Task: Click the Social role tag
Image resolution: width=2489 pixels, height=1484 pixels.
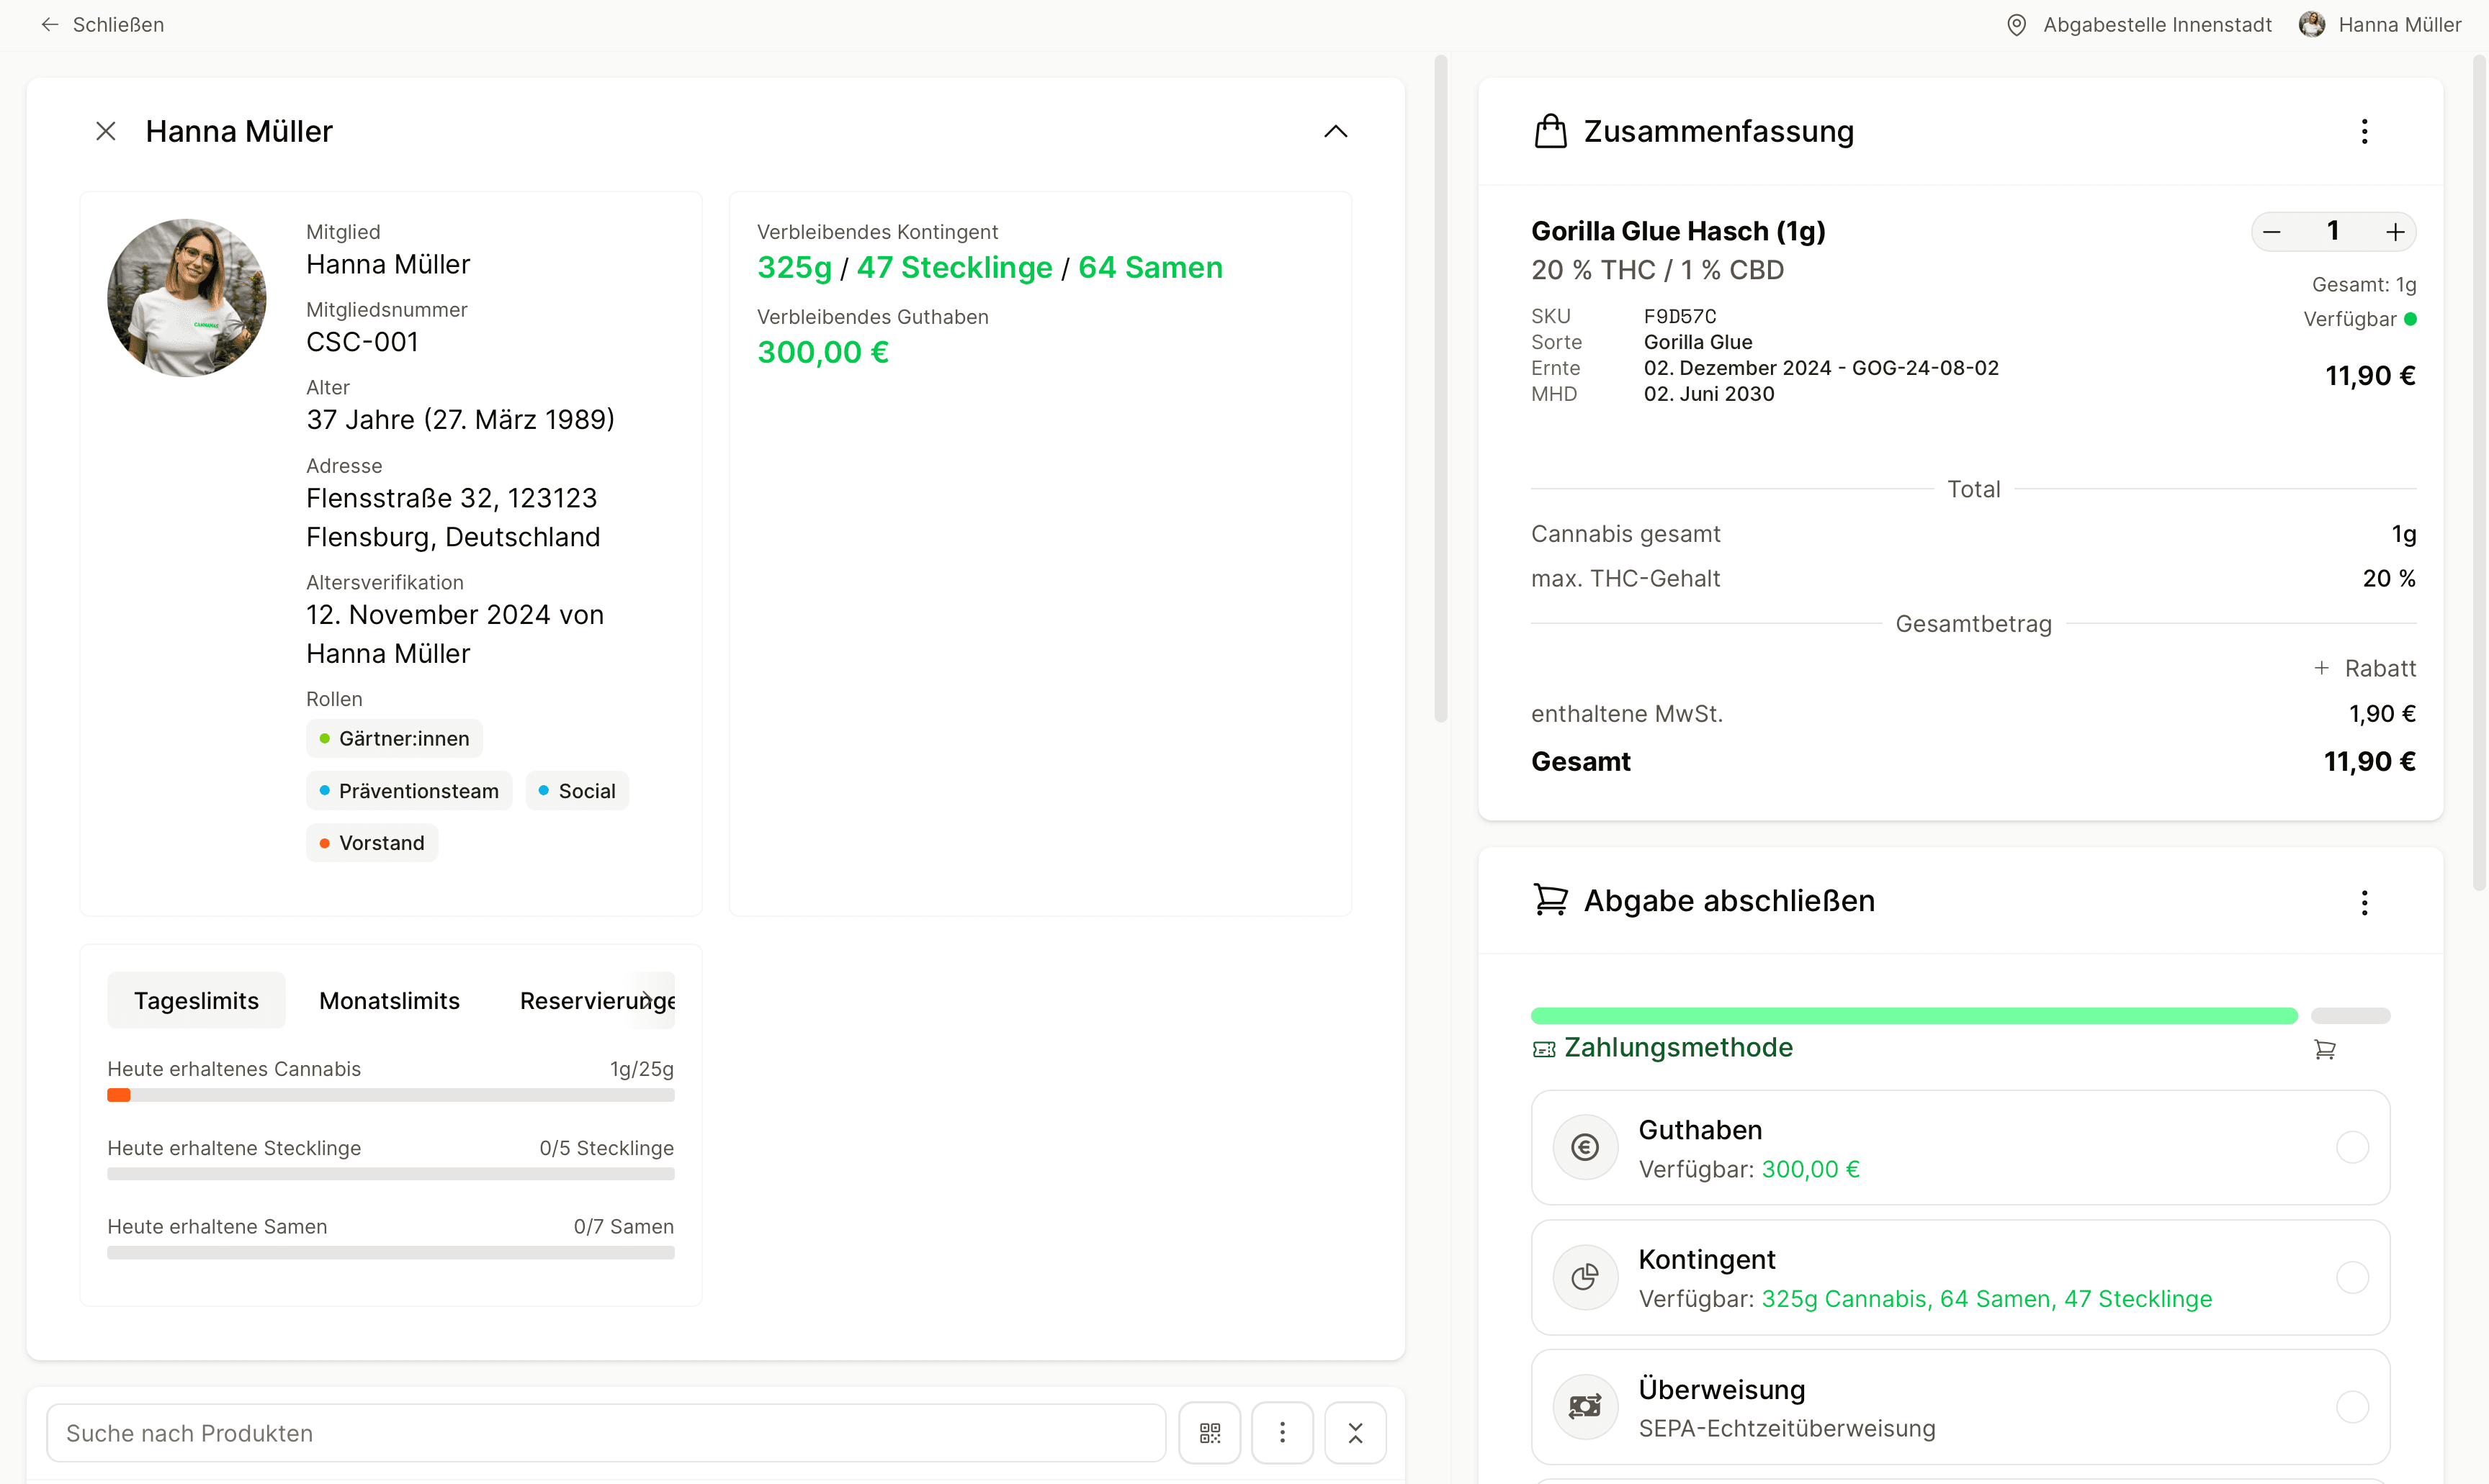Action: (577, 790)
